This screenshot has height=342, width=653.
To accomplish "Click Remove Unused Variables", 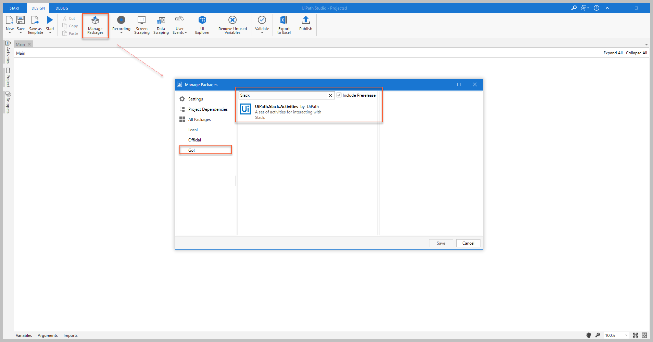I will pyautogui.click(x=233, y=25).
